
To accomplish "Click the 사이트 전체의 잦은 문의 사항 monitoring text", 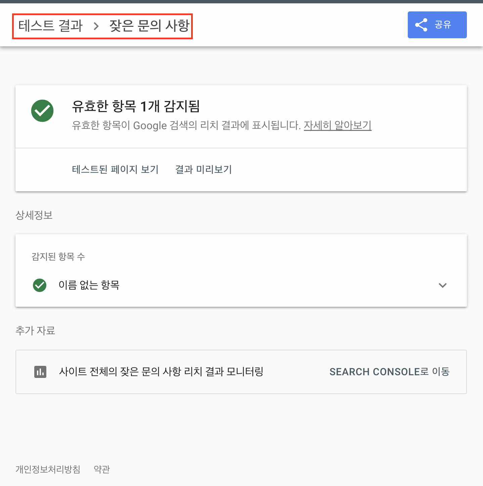I will click(161, 372).
